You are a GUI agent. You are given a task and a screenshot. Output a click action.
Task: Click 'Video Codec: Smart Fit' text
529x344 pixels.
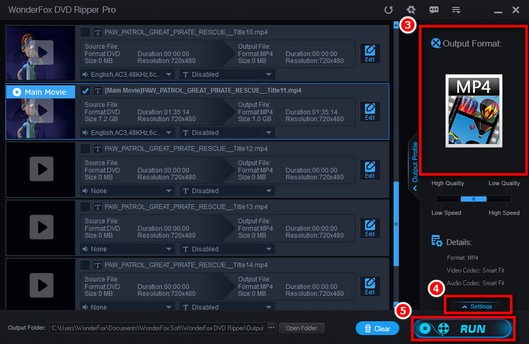pos(476,270)
